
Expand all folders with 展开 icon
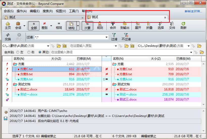click(138, 26)
